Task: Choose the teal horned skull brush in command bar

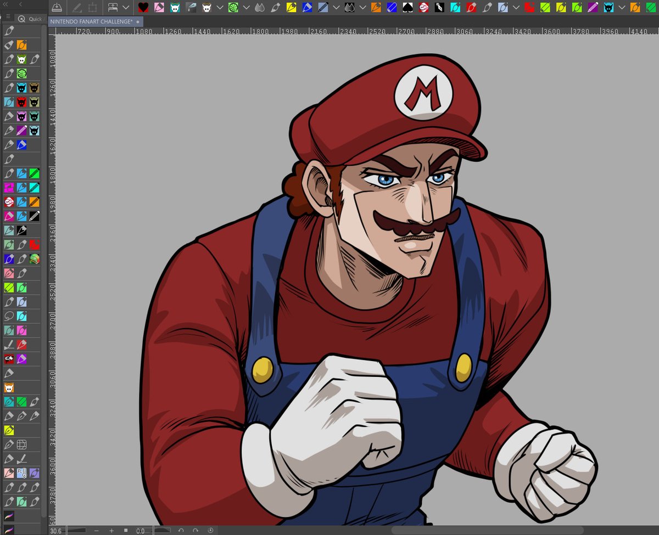Action: [x=175, y=7]
